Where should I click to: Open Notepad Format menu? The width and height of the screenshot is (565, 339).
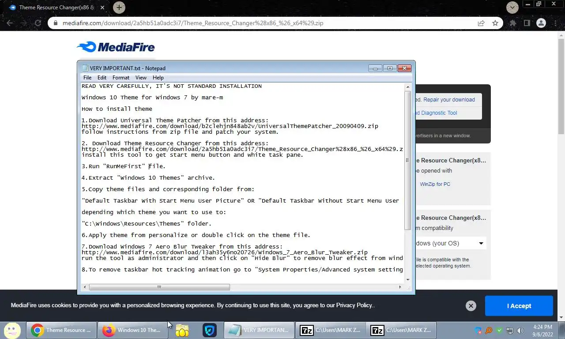coord(121,78)
